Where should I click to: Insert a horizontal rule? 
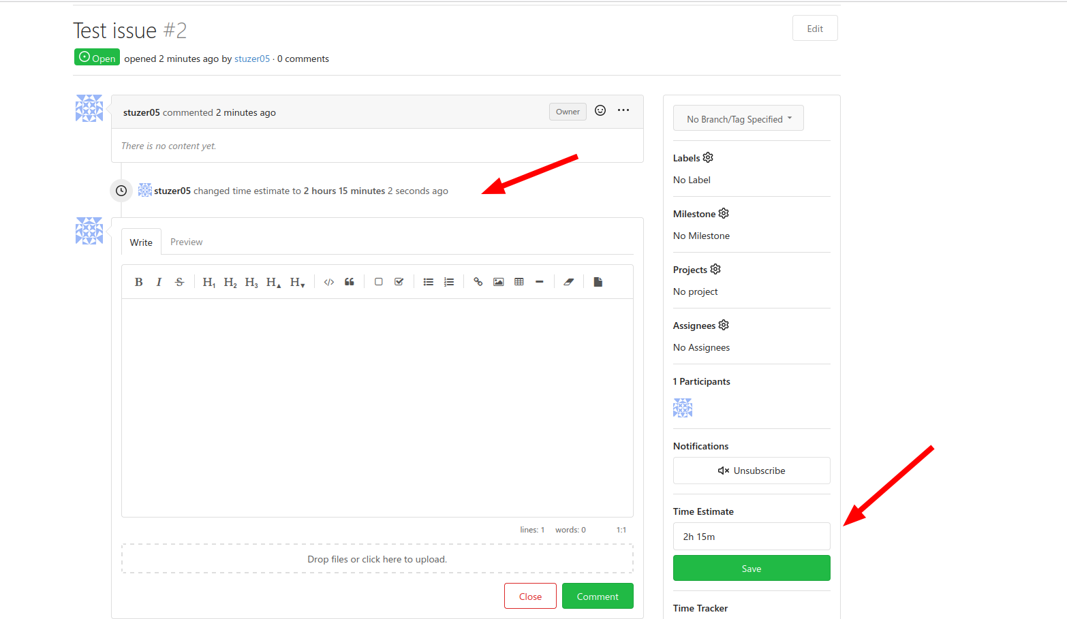[x=540, y=282]
